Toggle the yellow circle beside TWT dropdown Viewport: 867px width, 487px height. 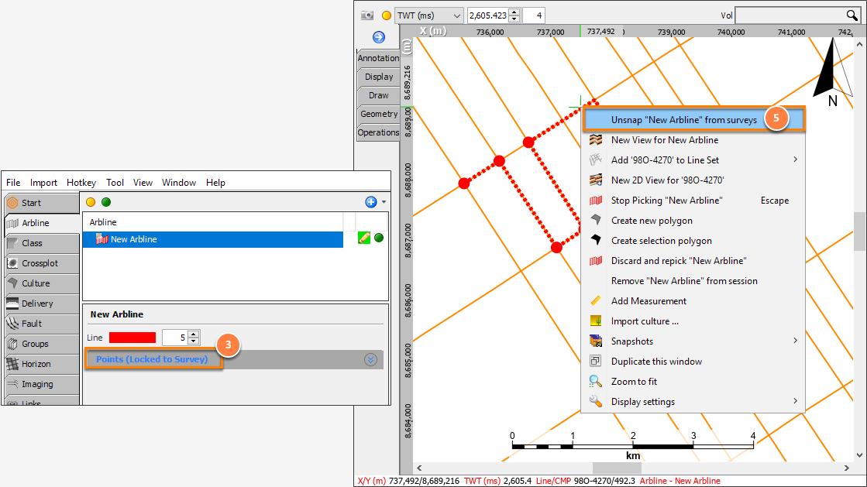pyautogui.click(x=387, y=15)
